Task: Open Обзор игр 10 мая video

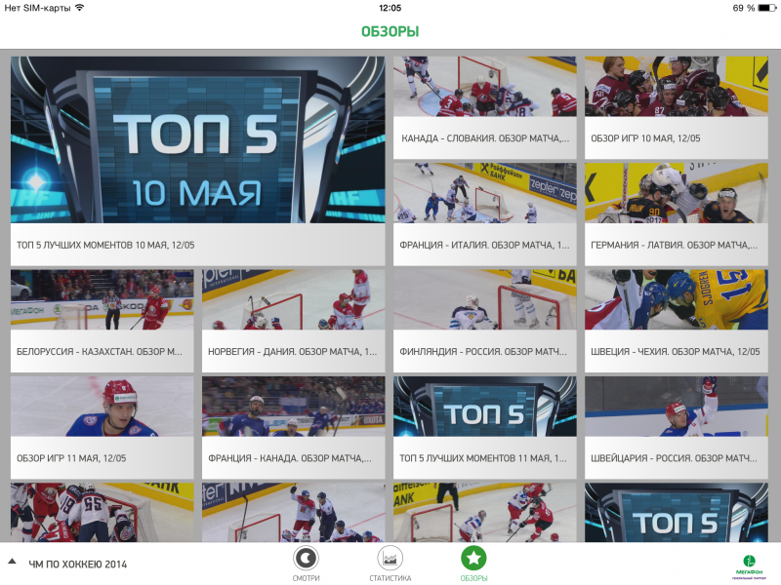Action: pos(676,107)
